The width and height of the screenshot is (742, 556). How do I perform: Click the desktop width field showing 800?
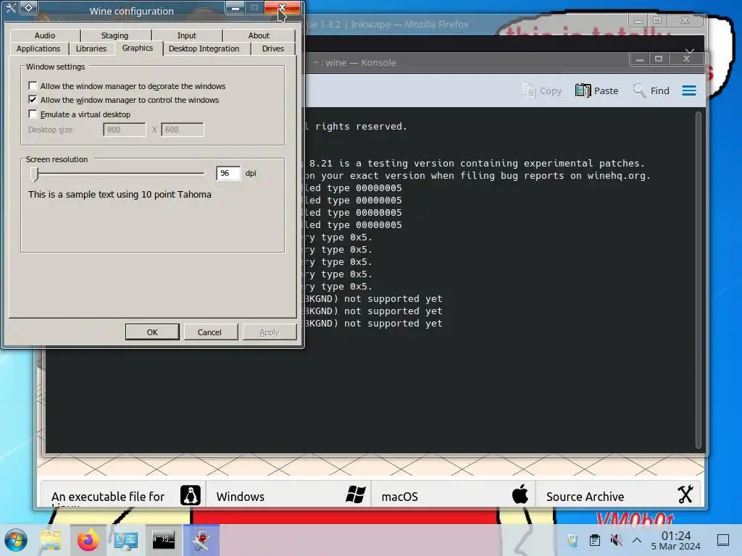click(x=125, y=130)
